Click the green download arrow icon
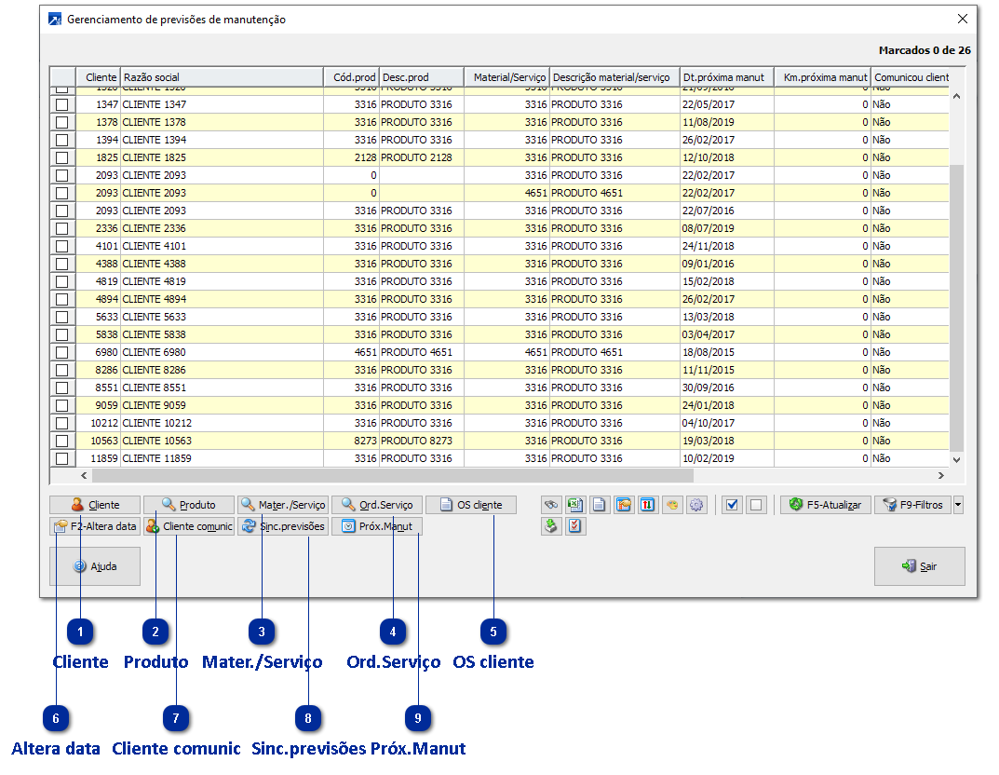Image resolution: width=999 pixels, height=775 pixels. (551, 526)
